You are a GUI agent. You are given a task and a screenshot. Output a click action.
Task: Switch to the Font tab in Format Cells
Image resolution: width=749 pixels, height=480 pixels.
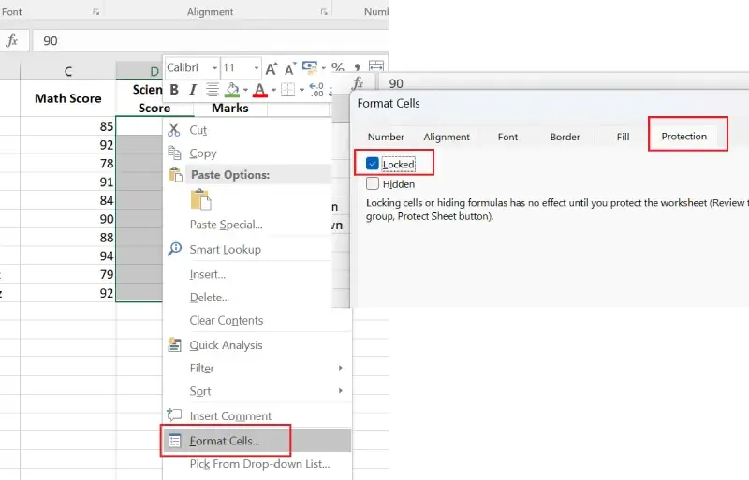pyautogui.click(x=507, y=137)
